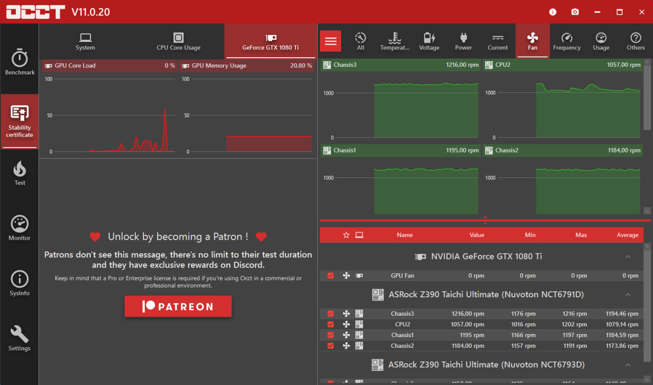Viewport: 653px width, 385px height.
Task: Collapse the Nuvoton NCT6793D group
Action: [x=628, y=365]
